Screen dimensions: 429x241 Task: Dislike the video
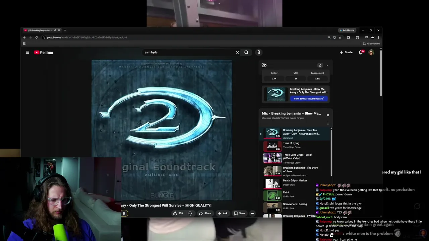(x=190, y=213)
